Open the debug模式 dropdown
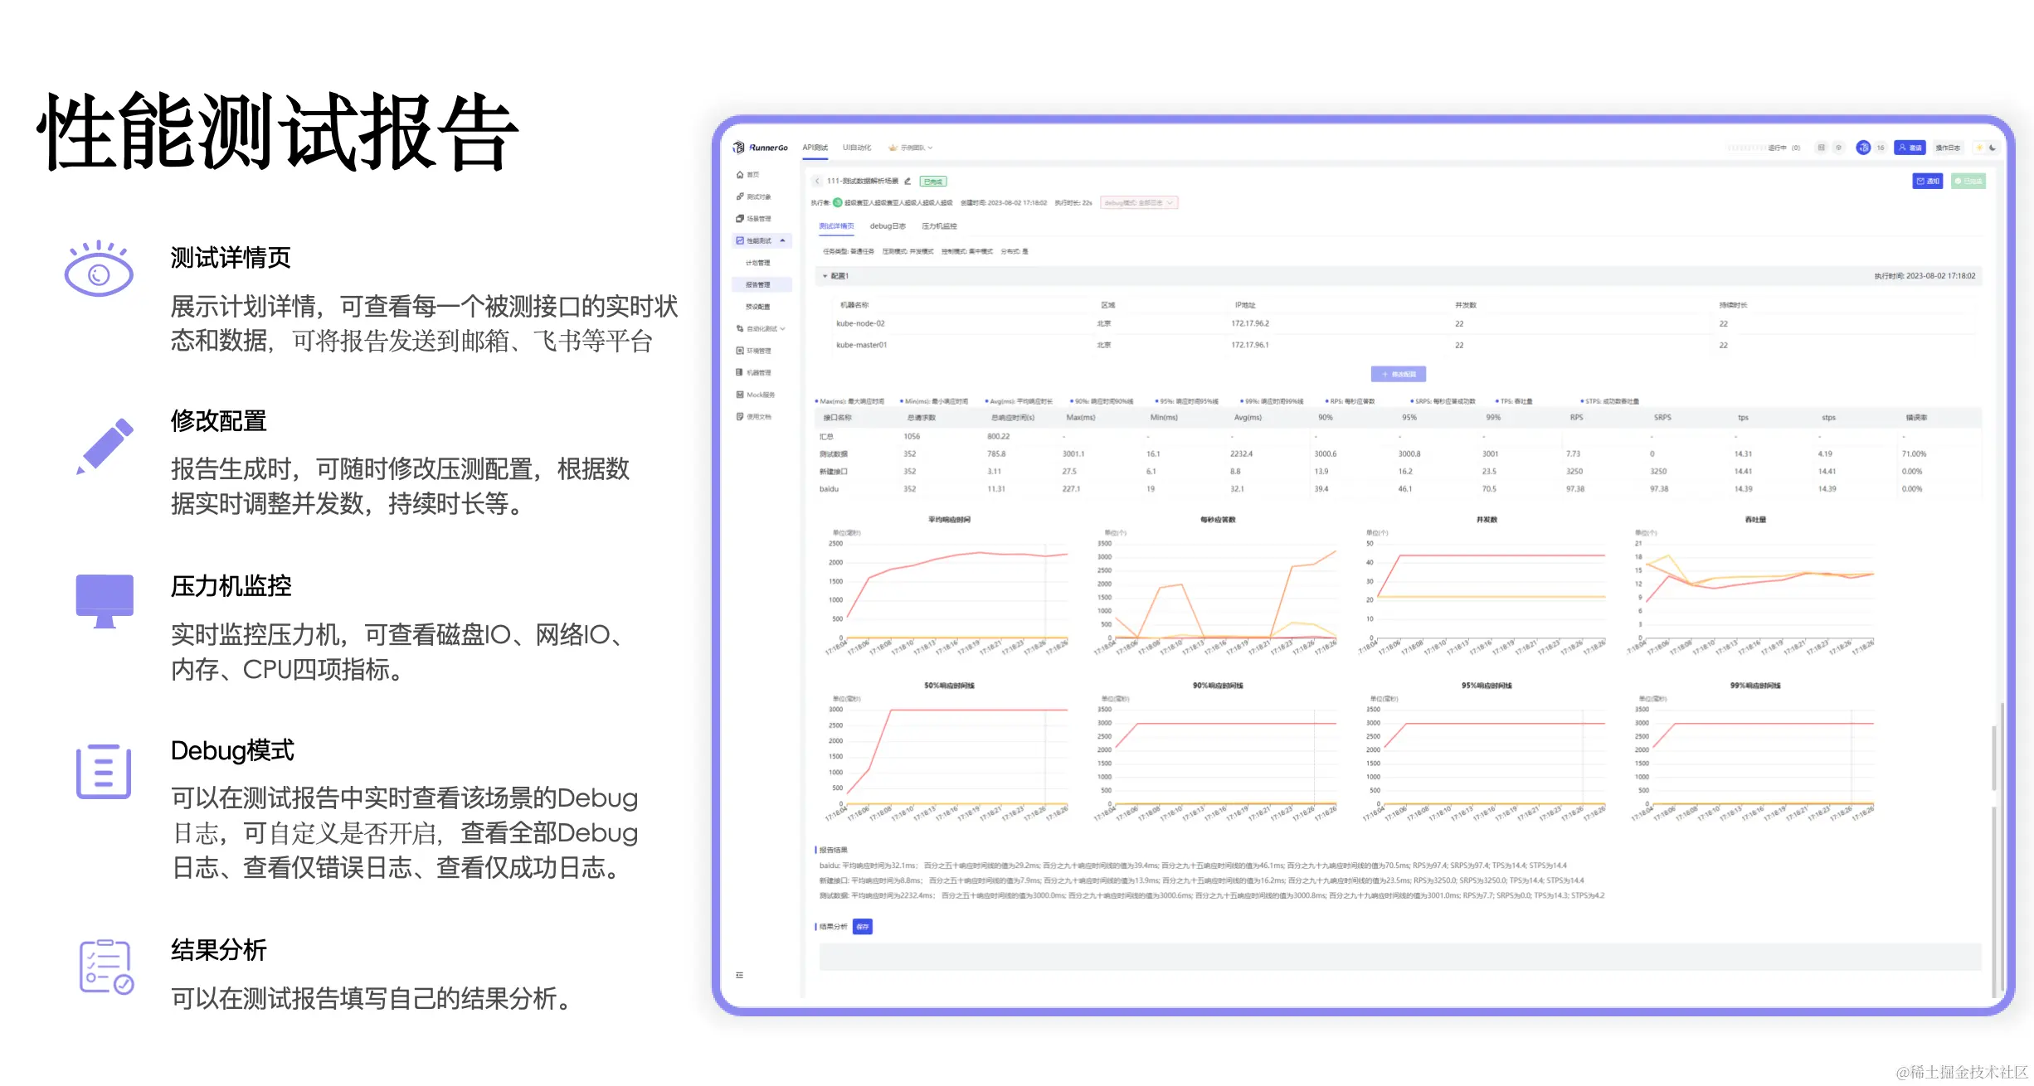The height and width of the screenshot is (1086, 2034). click(x=1138, y=202)
